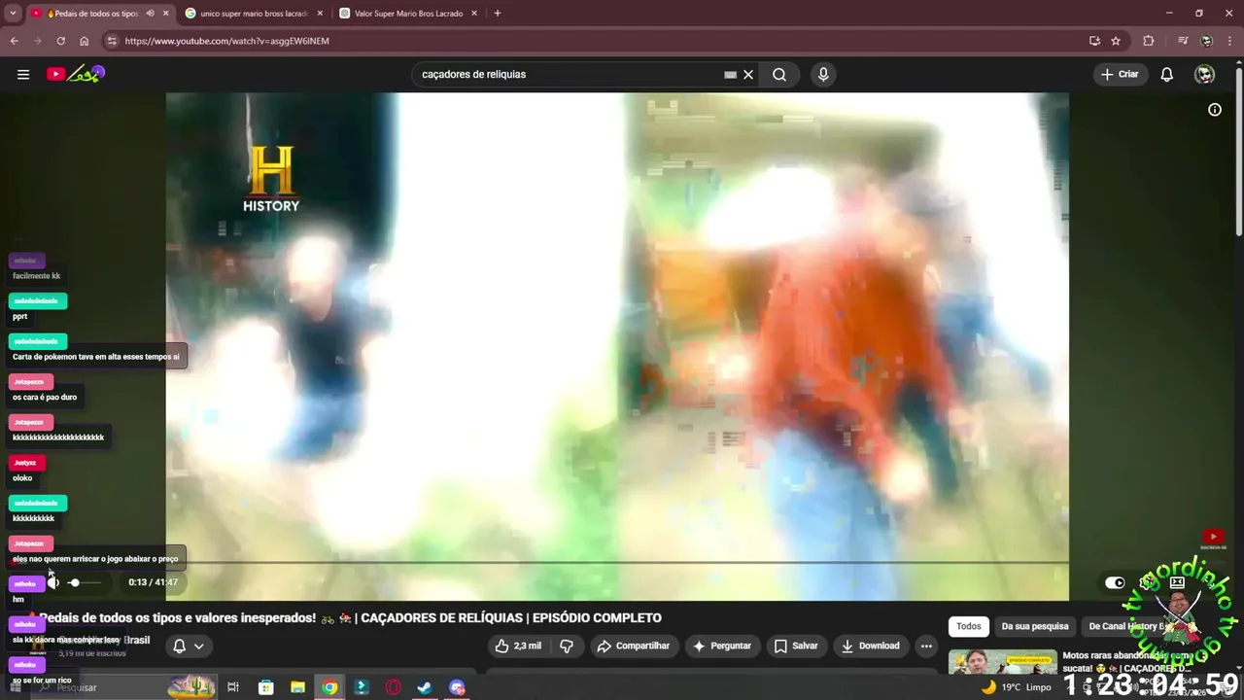Expand the tab search dropdown arrow
The height and width of the screenshot is (700, 1244).
pyautogui.click(x=13, y=14)
